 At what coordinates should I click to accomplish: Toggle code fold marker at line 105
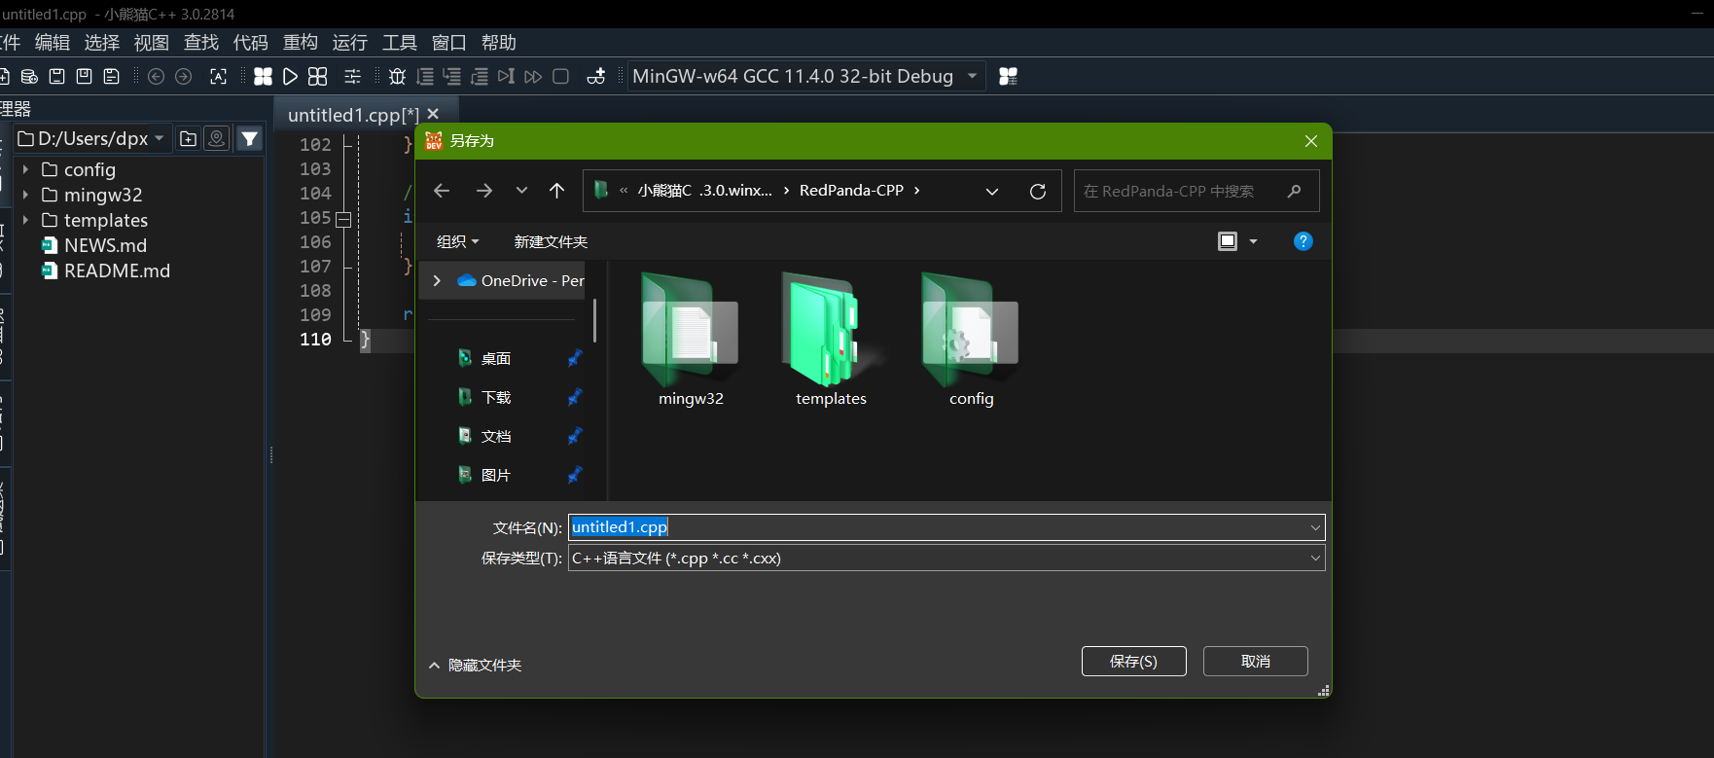(343, 219)
